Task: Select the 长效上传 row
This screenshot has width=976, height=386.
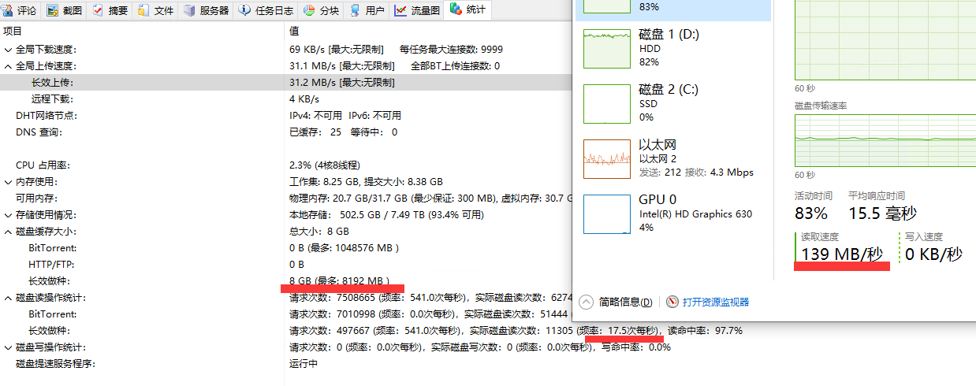Action: click(x=286, y=82)
